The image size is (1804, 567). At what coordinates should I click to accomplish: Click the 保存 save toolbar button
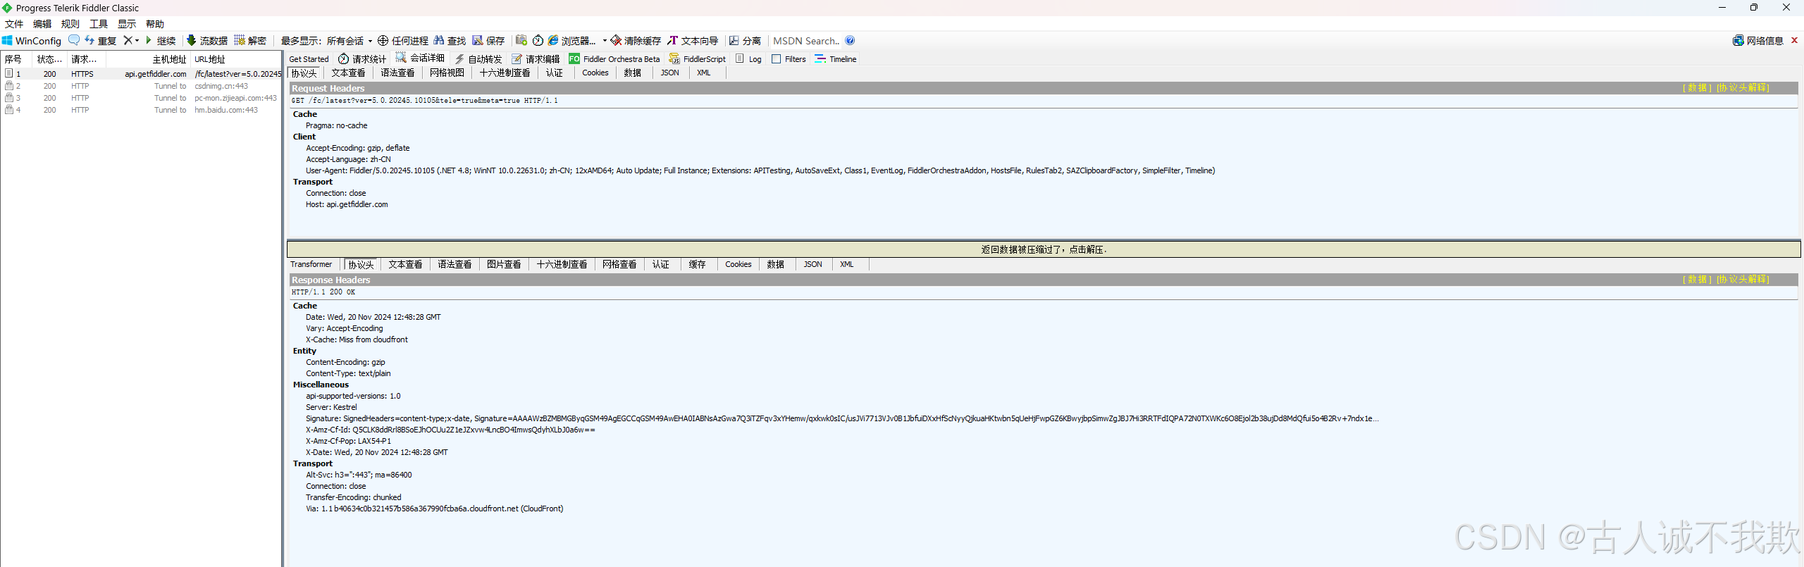tap(488, 41)
